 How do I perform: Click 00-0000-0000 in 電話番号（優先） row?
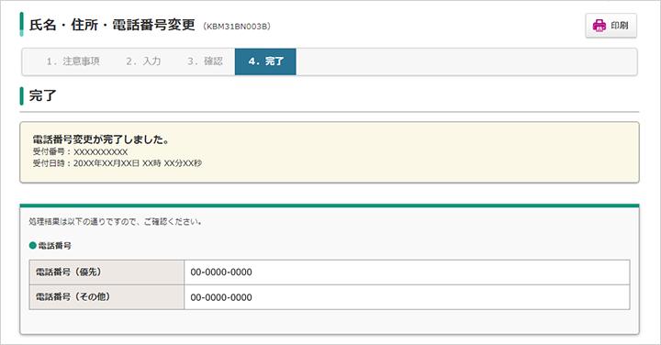point(221,273)
